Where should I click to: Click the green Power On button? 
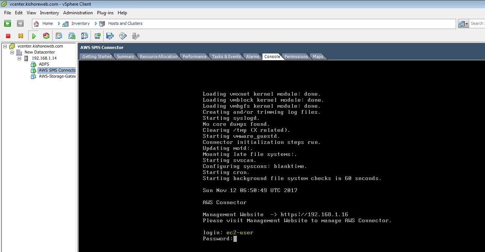click(x=34, y=36)
